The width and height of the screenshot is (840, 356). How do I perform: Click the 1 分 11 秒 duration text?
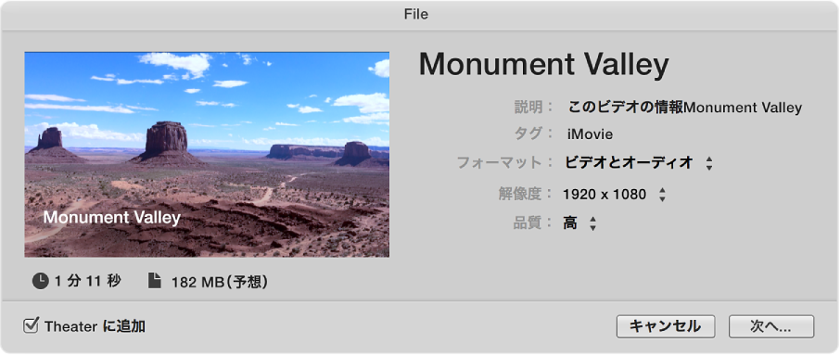[x=88, y=281]
